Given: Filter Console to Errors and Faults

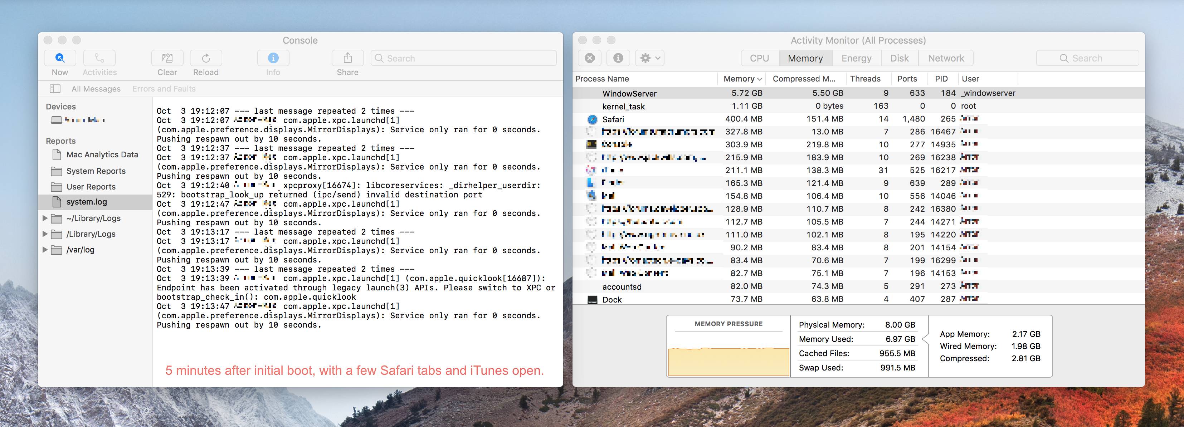Looking at the screenshot, I should 164,89.
